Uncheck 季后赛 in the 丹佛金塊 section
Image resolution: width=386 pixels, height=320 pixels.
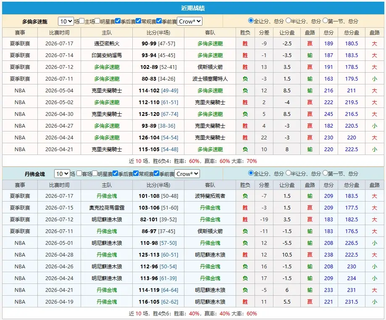point(115,173)
